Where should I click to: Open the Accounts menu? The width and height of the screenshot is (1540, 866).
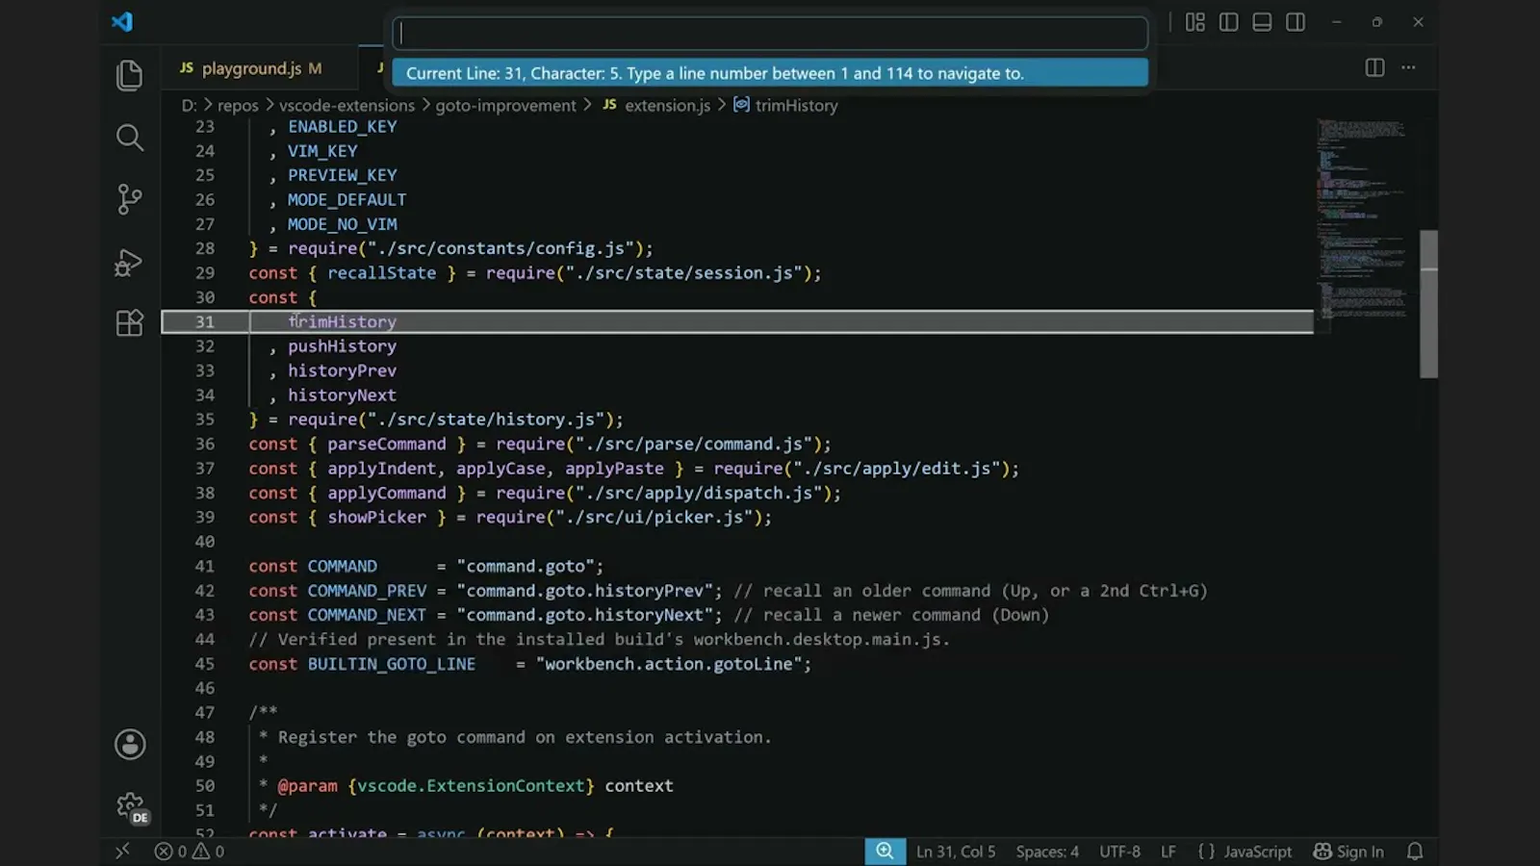(130, 744)
